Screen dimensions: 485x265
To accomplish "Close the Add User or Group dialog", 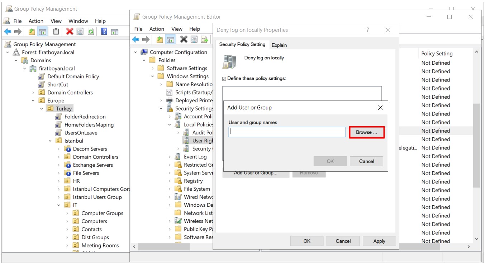I will (380, 108).
